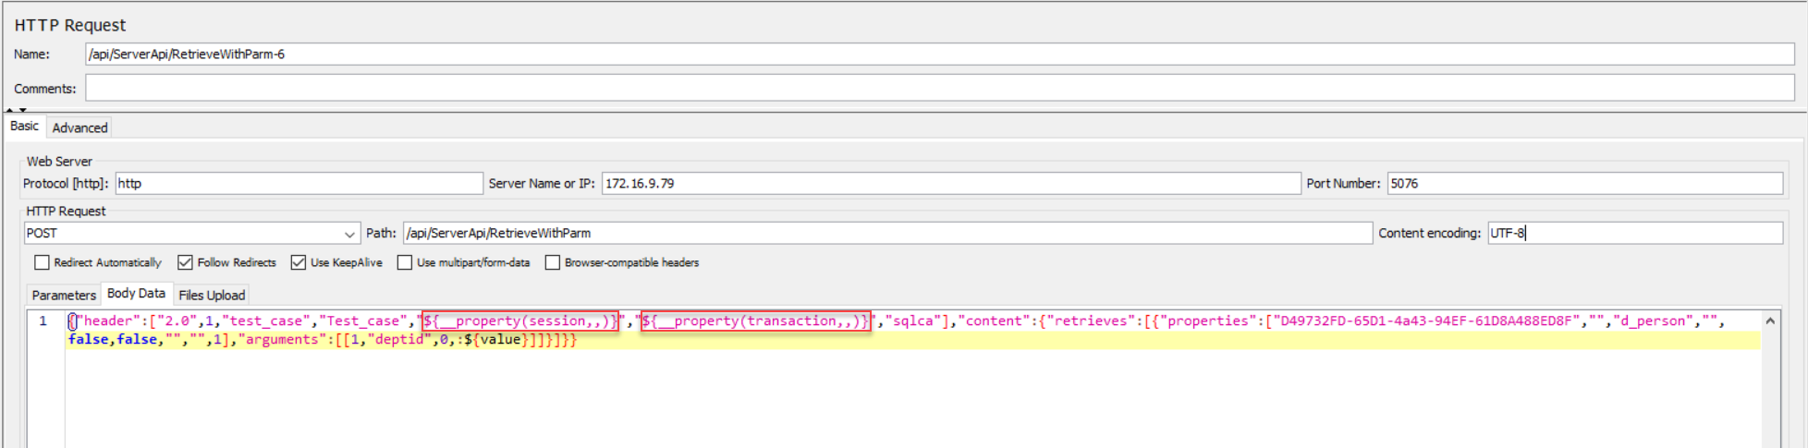Click the Server Name or IP field
The width and height of the screenshot is (1808, 448).
pyautogui.click(x=950, y=184)
